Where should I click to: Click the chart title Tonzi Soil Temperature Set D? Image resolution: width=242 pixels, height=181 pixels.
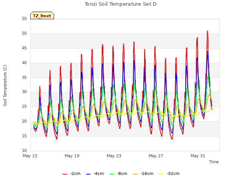(x=121, y=4)
